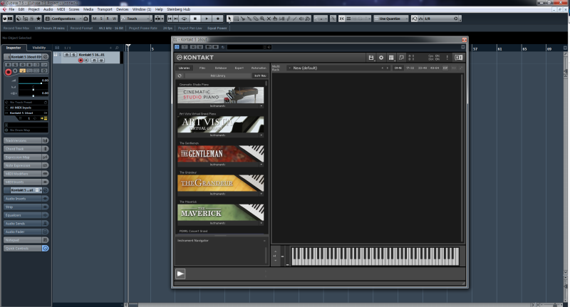Toggle global Mute M button in toolbar
Image resolution: width=570 pixels, height=307 pixels.
click(95, 19)
